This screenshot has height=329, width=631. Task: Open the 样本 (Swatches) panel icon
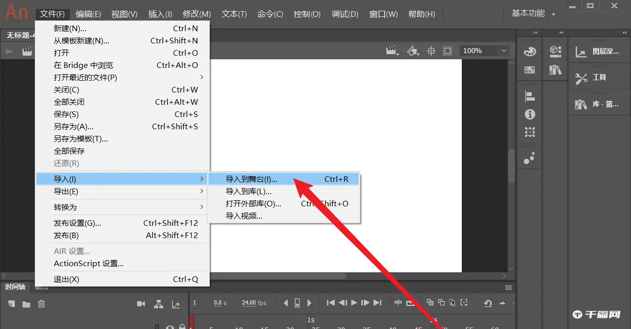coord(530,69)
